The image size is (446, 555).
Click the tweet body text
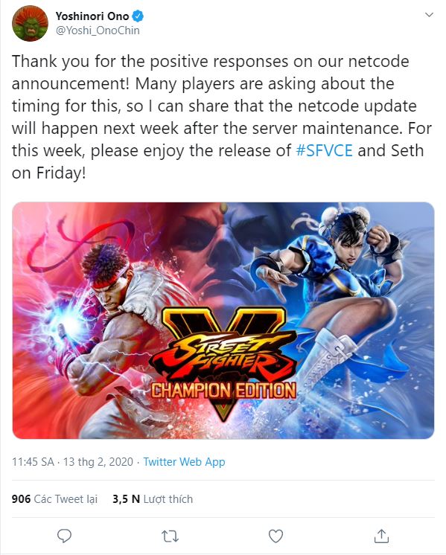221,117
